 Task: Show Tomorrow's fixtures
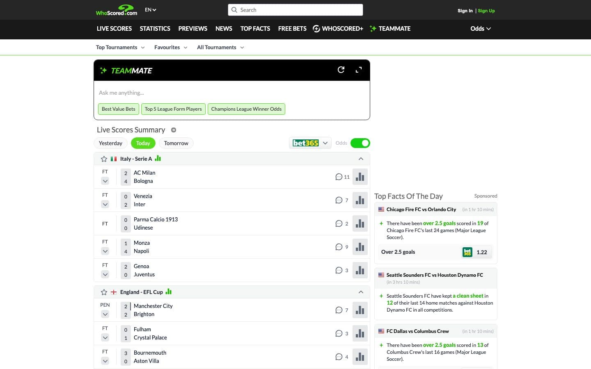coord(176,143)
